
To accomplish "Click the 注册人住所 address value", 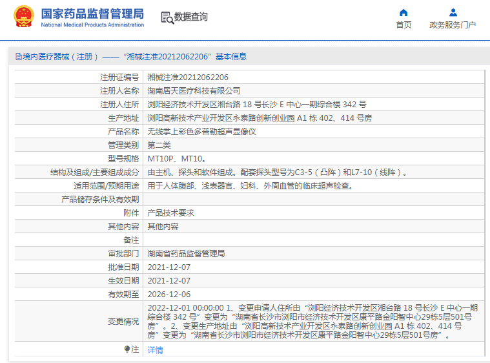I will [x=257, y=105].
